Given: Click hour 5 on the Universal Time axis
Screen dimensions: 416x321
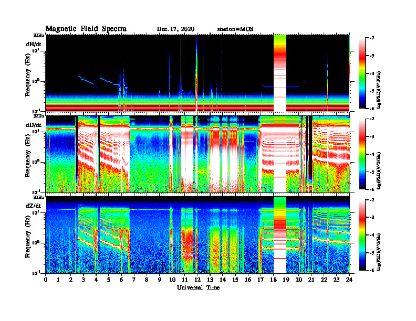Looking at the screenshot, I should (109, 280).
